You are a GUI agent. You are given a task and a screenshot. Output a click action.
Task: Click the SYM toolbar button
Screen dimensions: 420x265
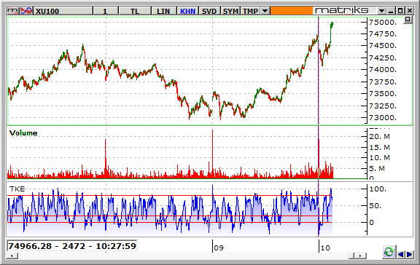[230, 11]
